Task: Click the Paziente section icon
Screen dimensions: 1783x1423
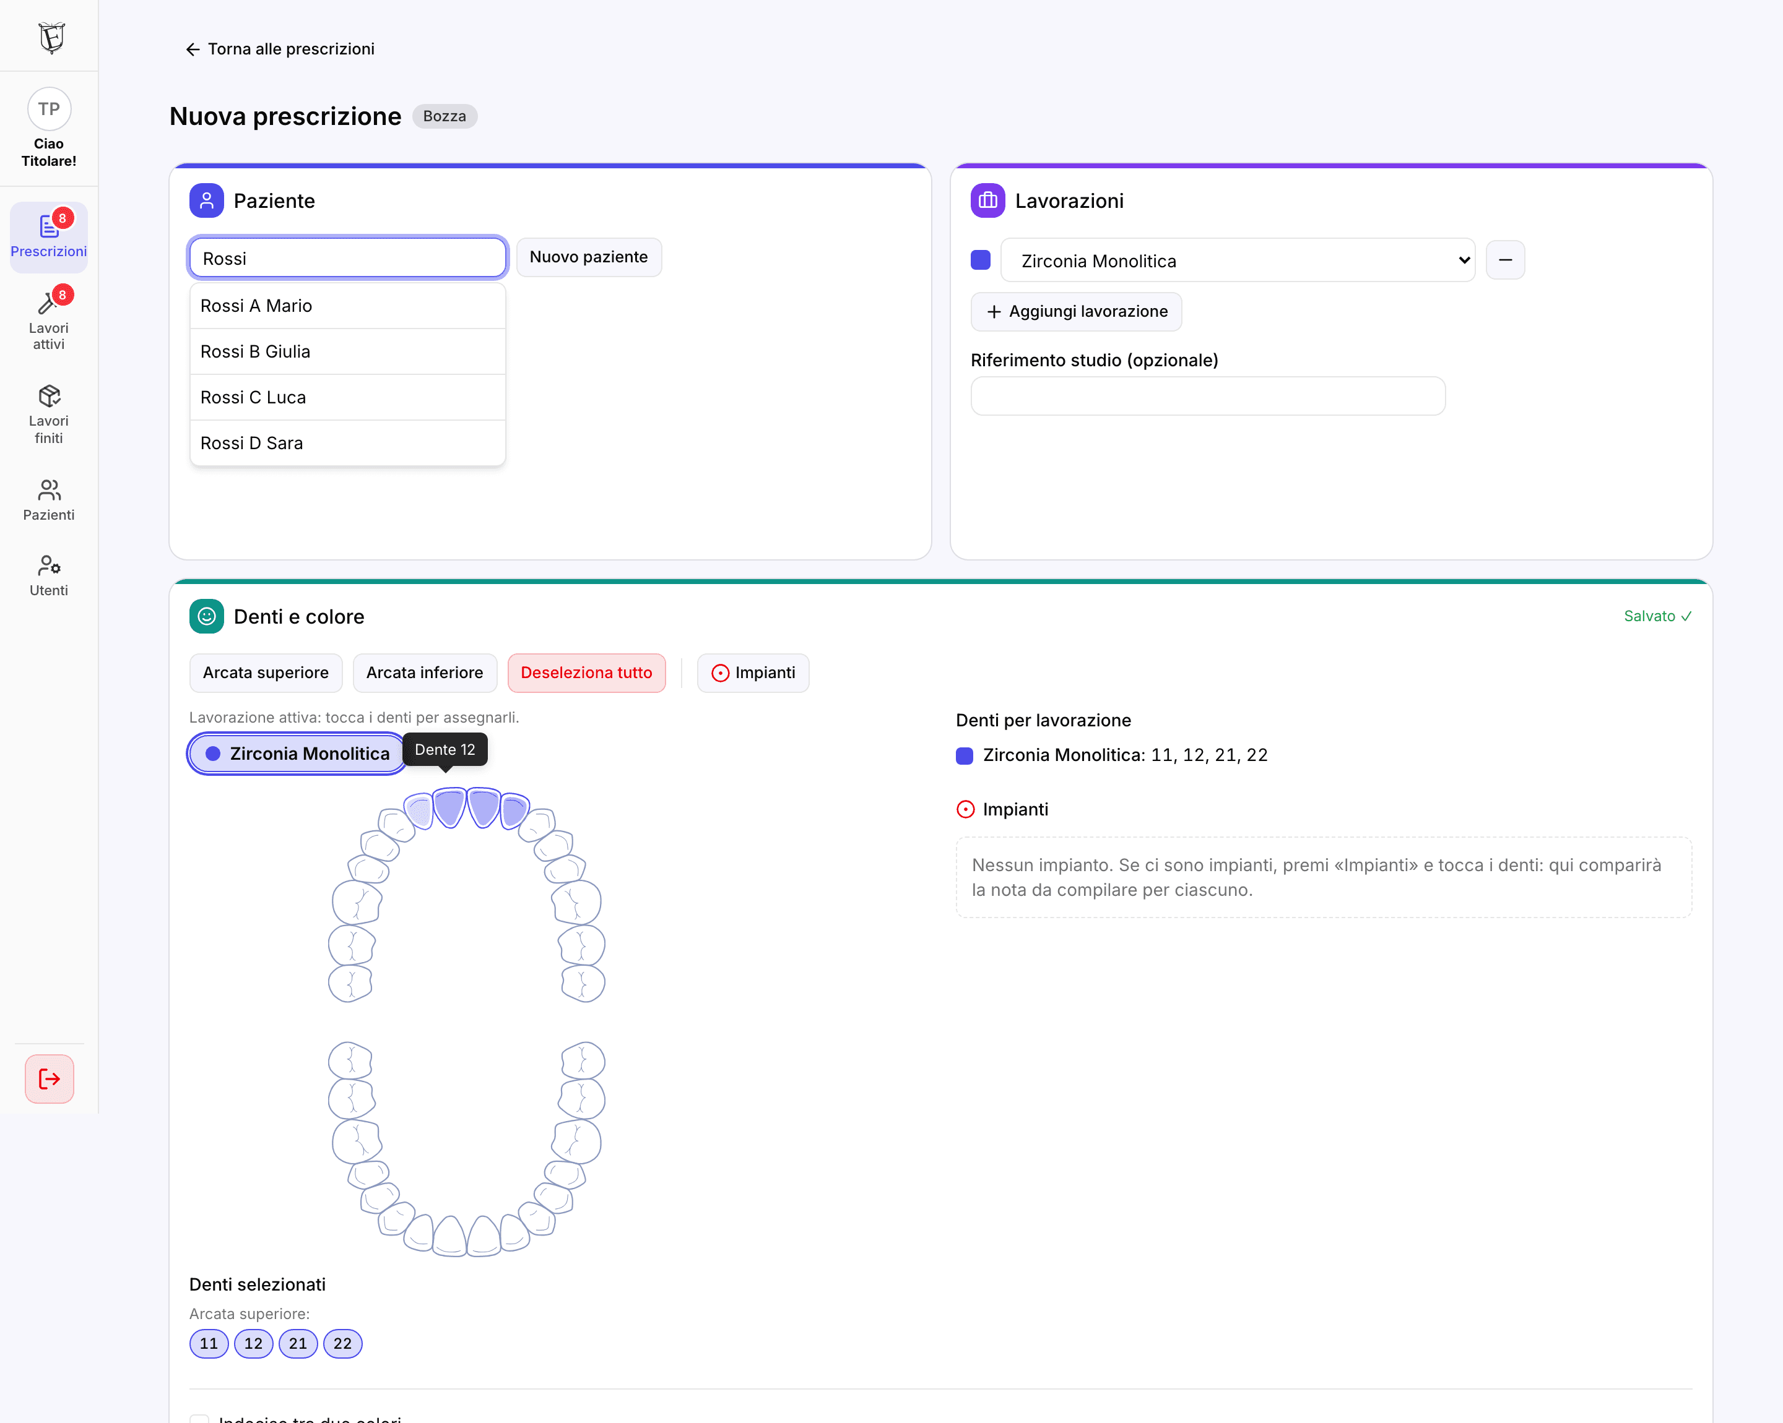Action: [x=206, y=200]
